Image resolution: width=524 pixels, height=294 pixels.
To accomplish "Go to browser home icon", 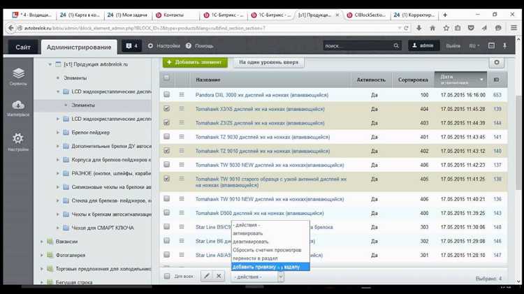I will pyautogui.click(x=432, y=28).
